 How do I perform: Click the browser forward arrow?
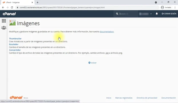click(7, 7)
